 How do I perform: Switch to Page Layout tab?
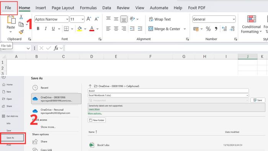(63, 8)
